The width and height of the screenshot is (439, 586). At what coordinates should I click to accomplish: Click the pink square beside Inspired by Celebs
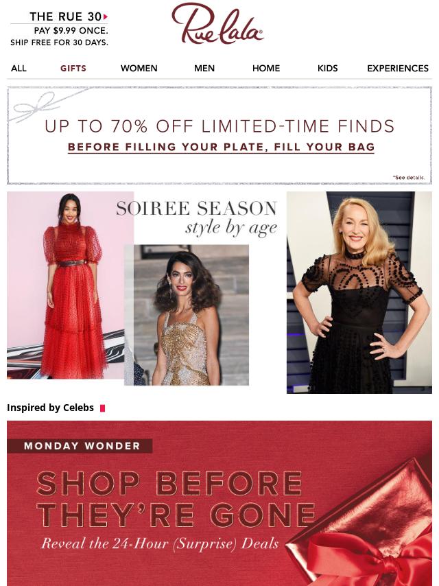click(102, 408)
